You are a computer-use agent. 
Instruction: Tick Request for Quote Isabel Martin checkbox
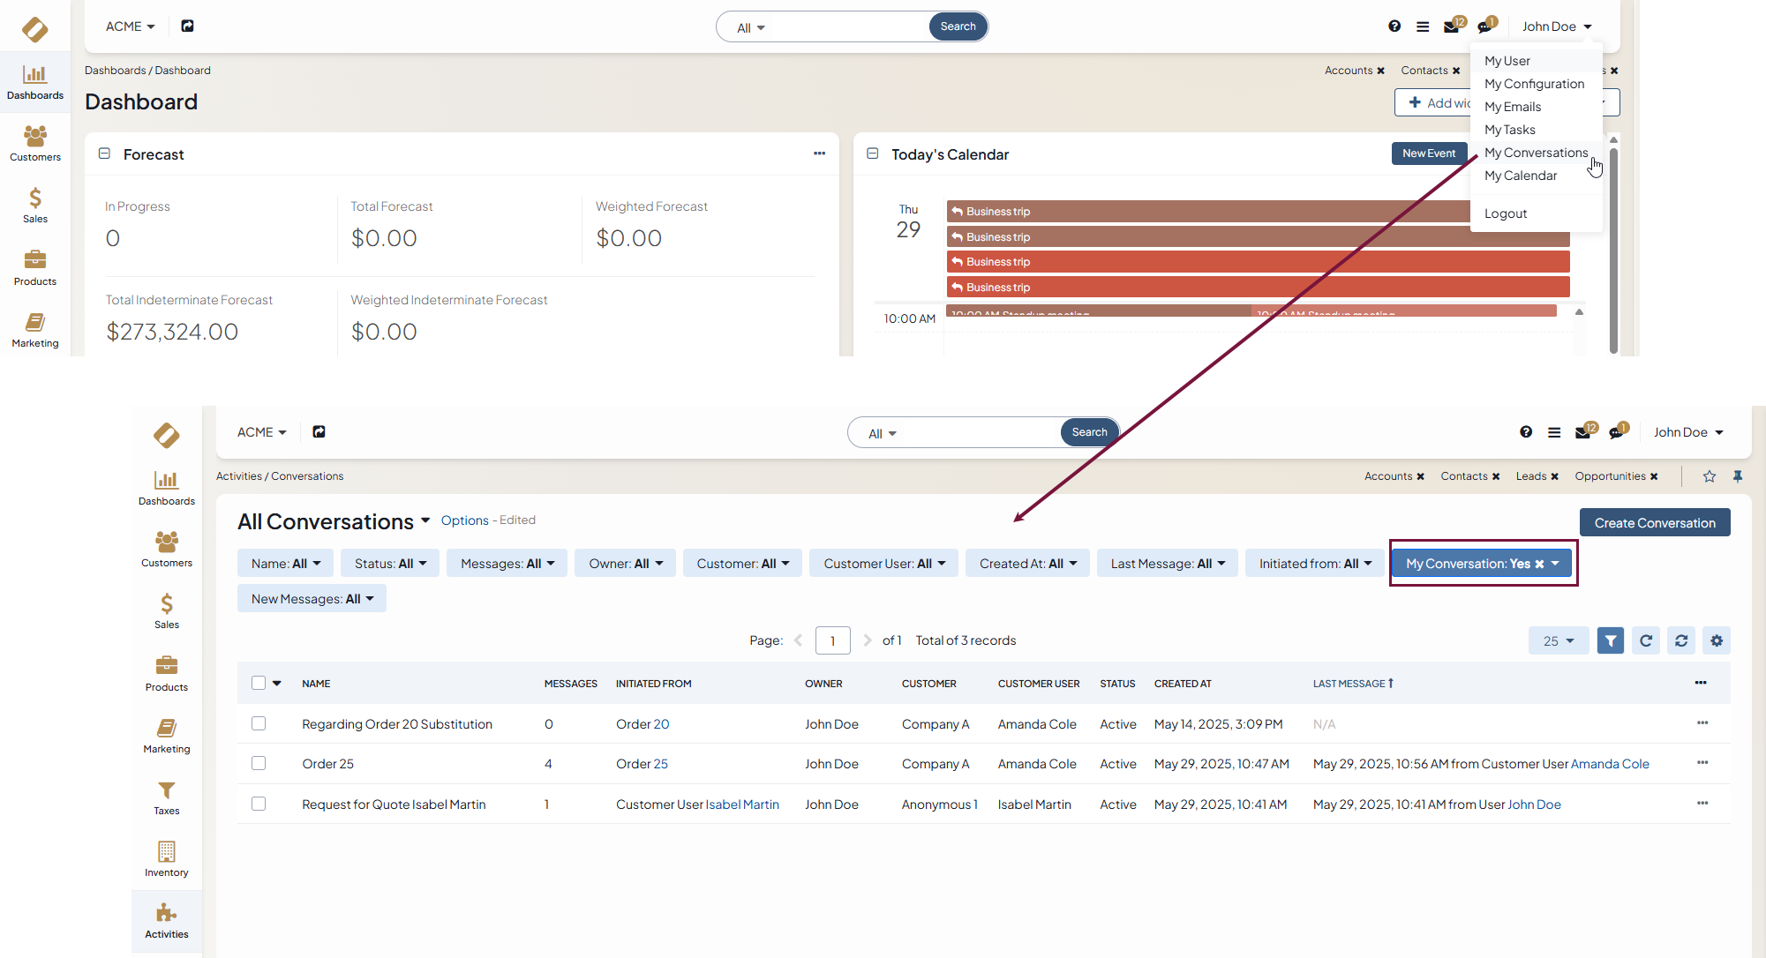point(259,804)
